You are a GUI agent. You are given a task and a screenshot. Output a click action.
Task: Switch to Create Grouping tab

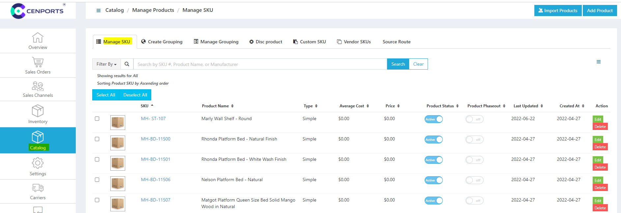(x=162, y=42)
